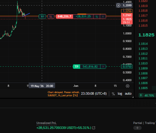Select order book bid price 1.1805

[x=143, y=88]
